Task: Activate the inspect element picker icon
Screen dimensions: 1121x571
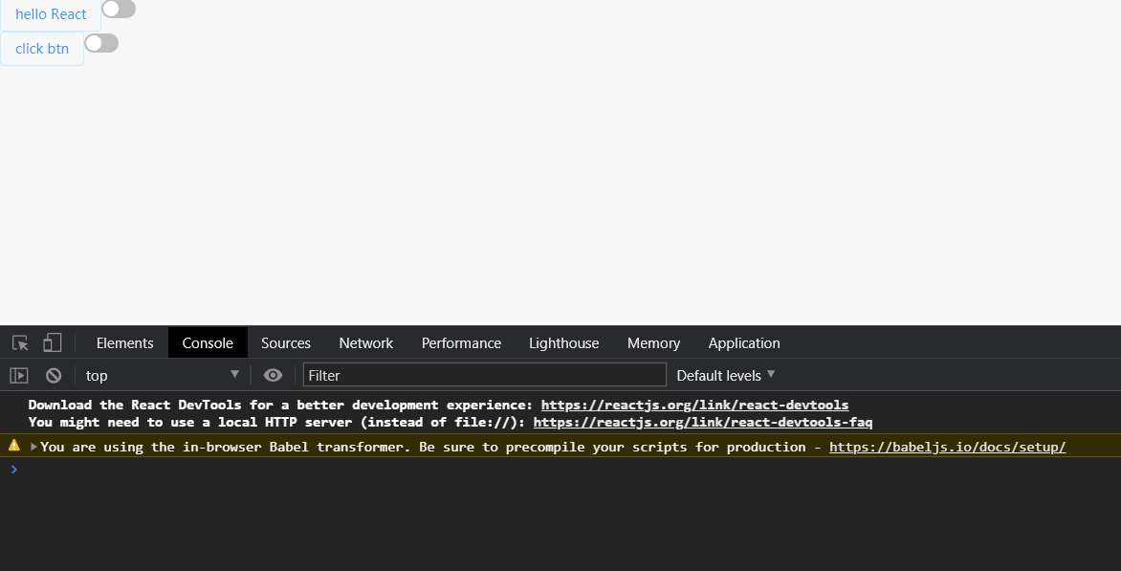Action: pos(20,343)
